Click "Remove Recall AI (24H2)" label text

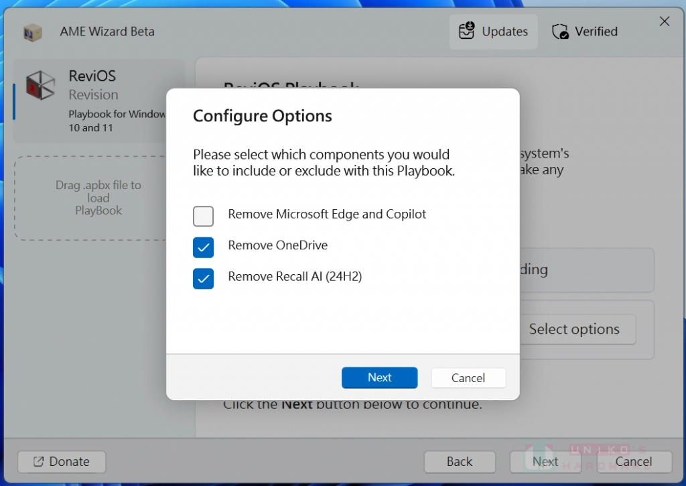coord(295,277)
